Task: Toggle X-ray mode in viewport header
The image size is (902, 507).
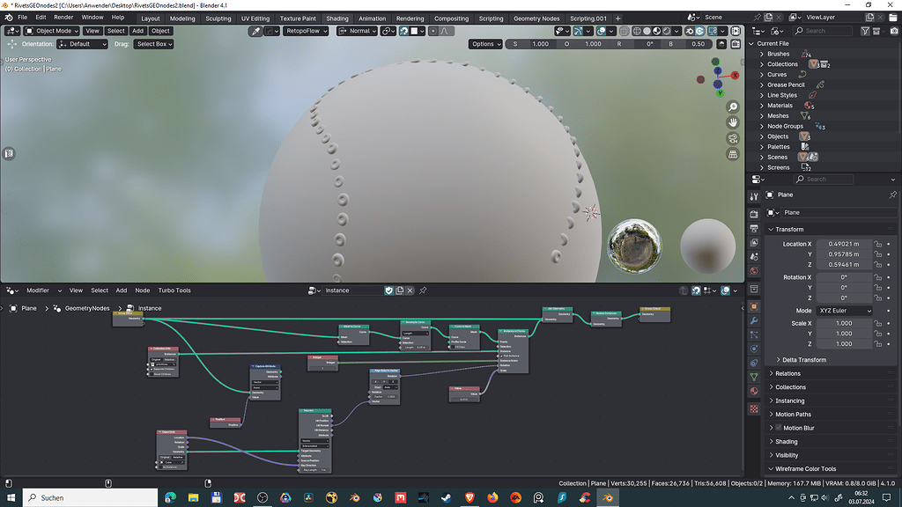Action: (x=625, y=31)
